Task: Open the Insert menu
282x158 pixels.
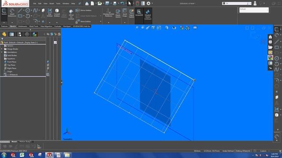Action: pyautogui.click(x=52, y=4)
